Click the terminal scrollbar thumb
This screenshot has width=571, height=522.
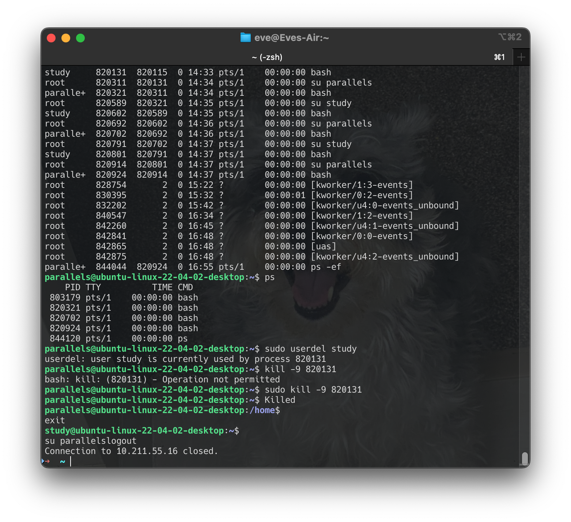[x=525, y=458]
